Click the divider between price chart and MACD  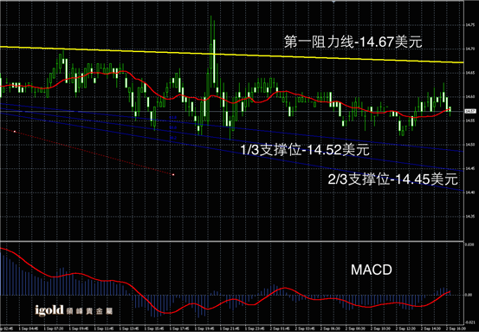point(232,241)
